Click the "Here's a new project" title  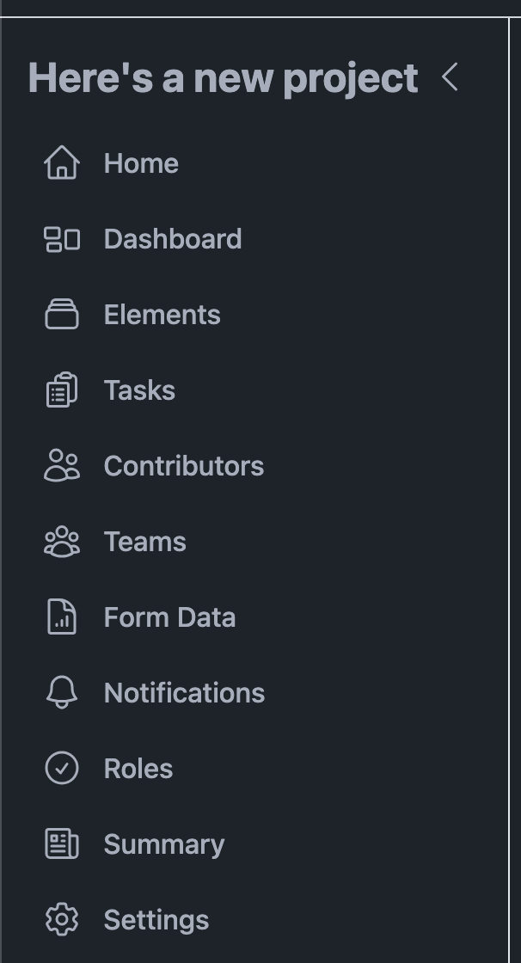pyautogui.click(x=224, y=77)
